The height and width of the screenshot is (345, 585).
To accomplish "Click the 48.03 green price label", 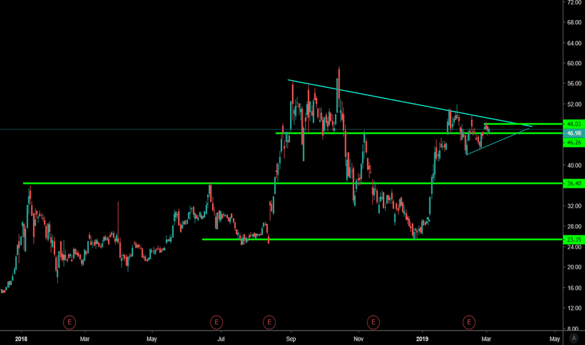I will pos(574,124).
